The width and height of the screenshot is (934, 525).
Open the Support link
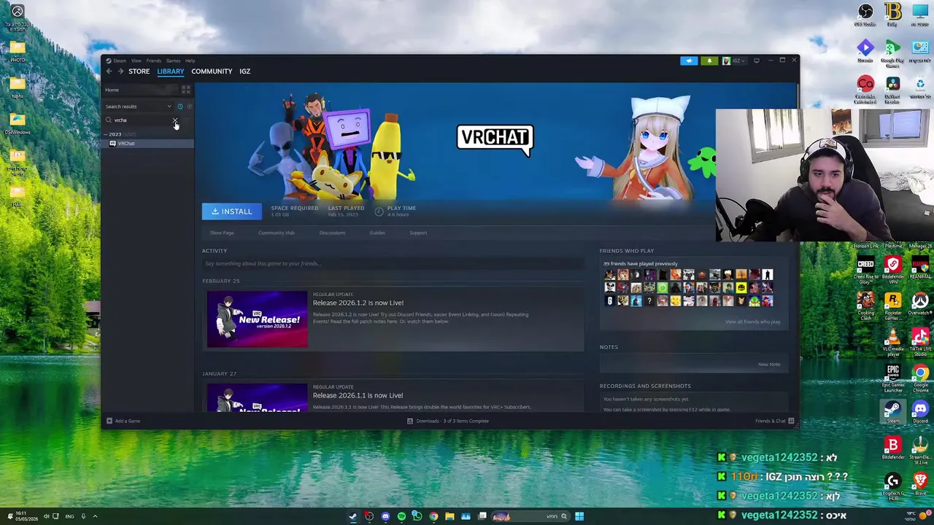click(x=418, y=233)
